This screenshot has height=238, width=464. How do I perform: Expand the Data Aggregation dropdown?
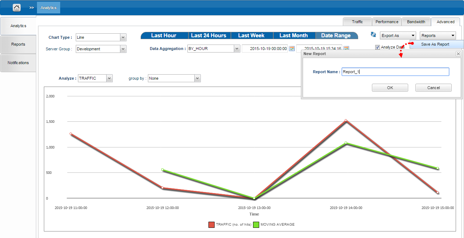point(237,49)
